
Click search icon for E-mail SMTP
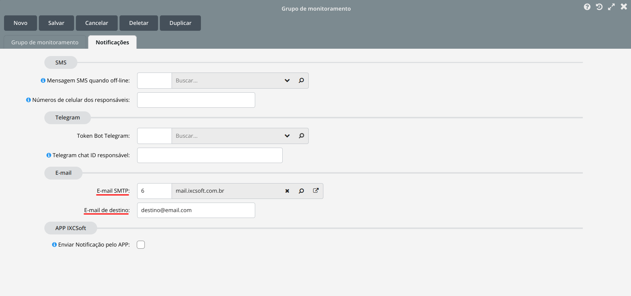coord(301,191)
